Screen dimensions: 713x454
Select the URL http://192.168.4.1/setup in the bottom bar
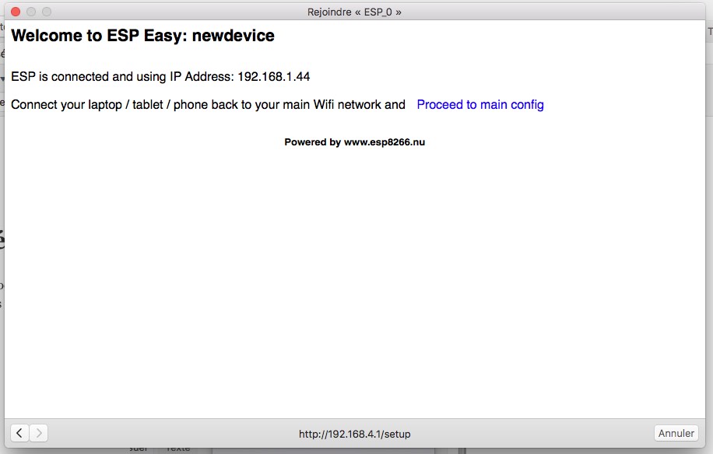click(356, 434)
